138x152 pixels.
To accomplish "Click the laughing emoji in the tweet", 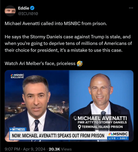I will point(80,64).
